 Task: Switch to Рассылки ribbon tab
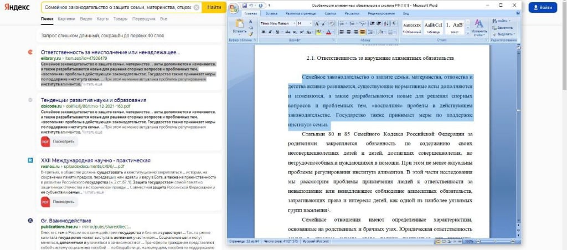352,13
